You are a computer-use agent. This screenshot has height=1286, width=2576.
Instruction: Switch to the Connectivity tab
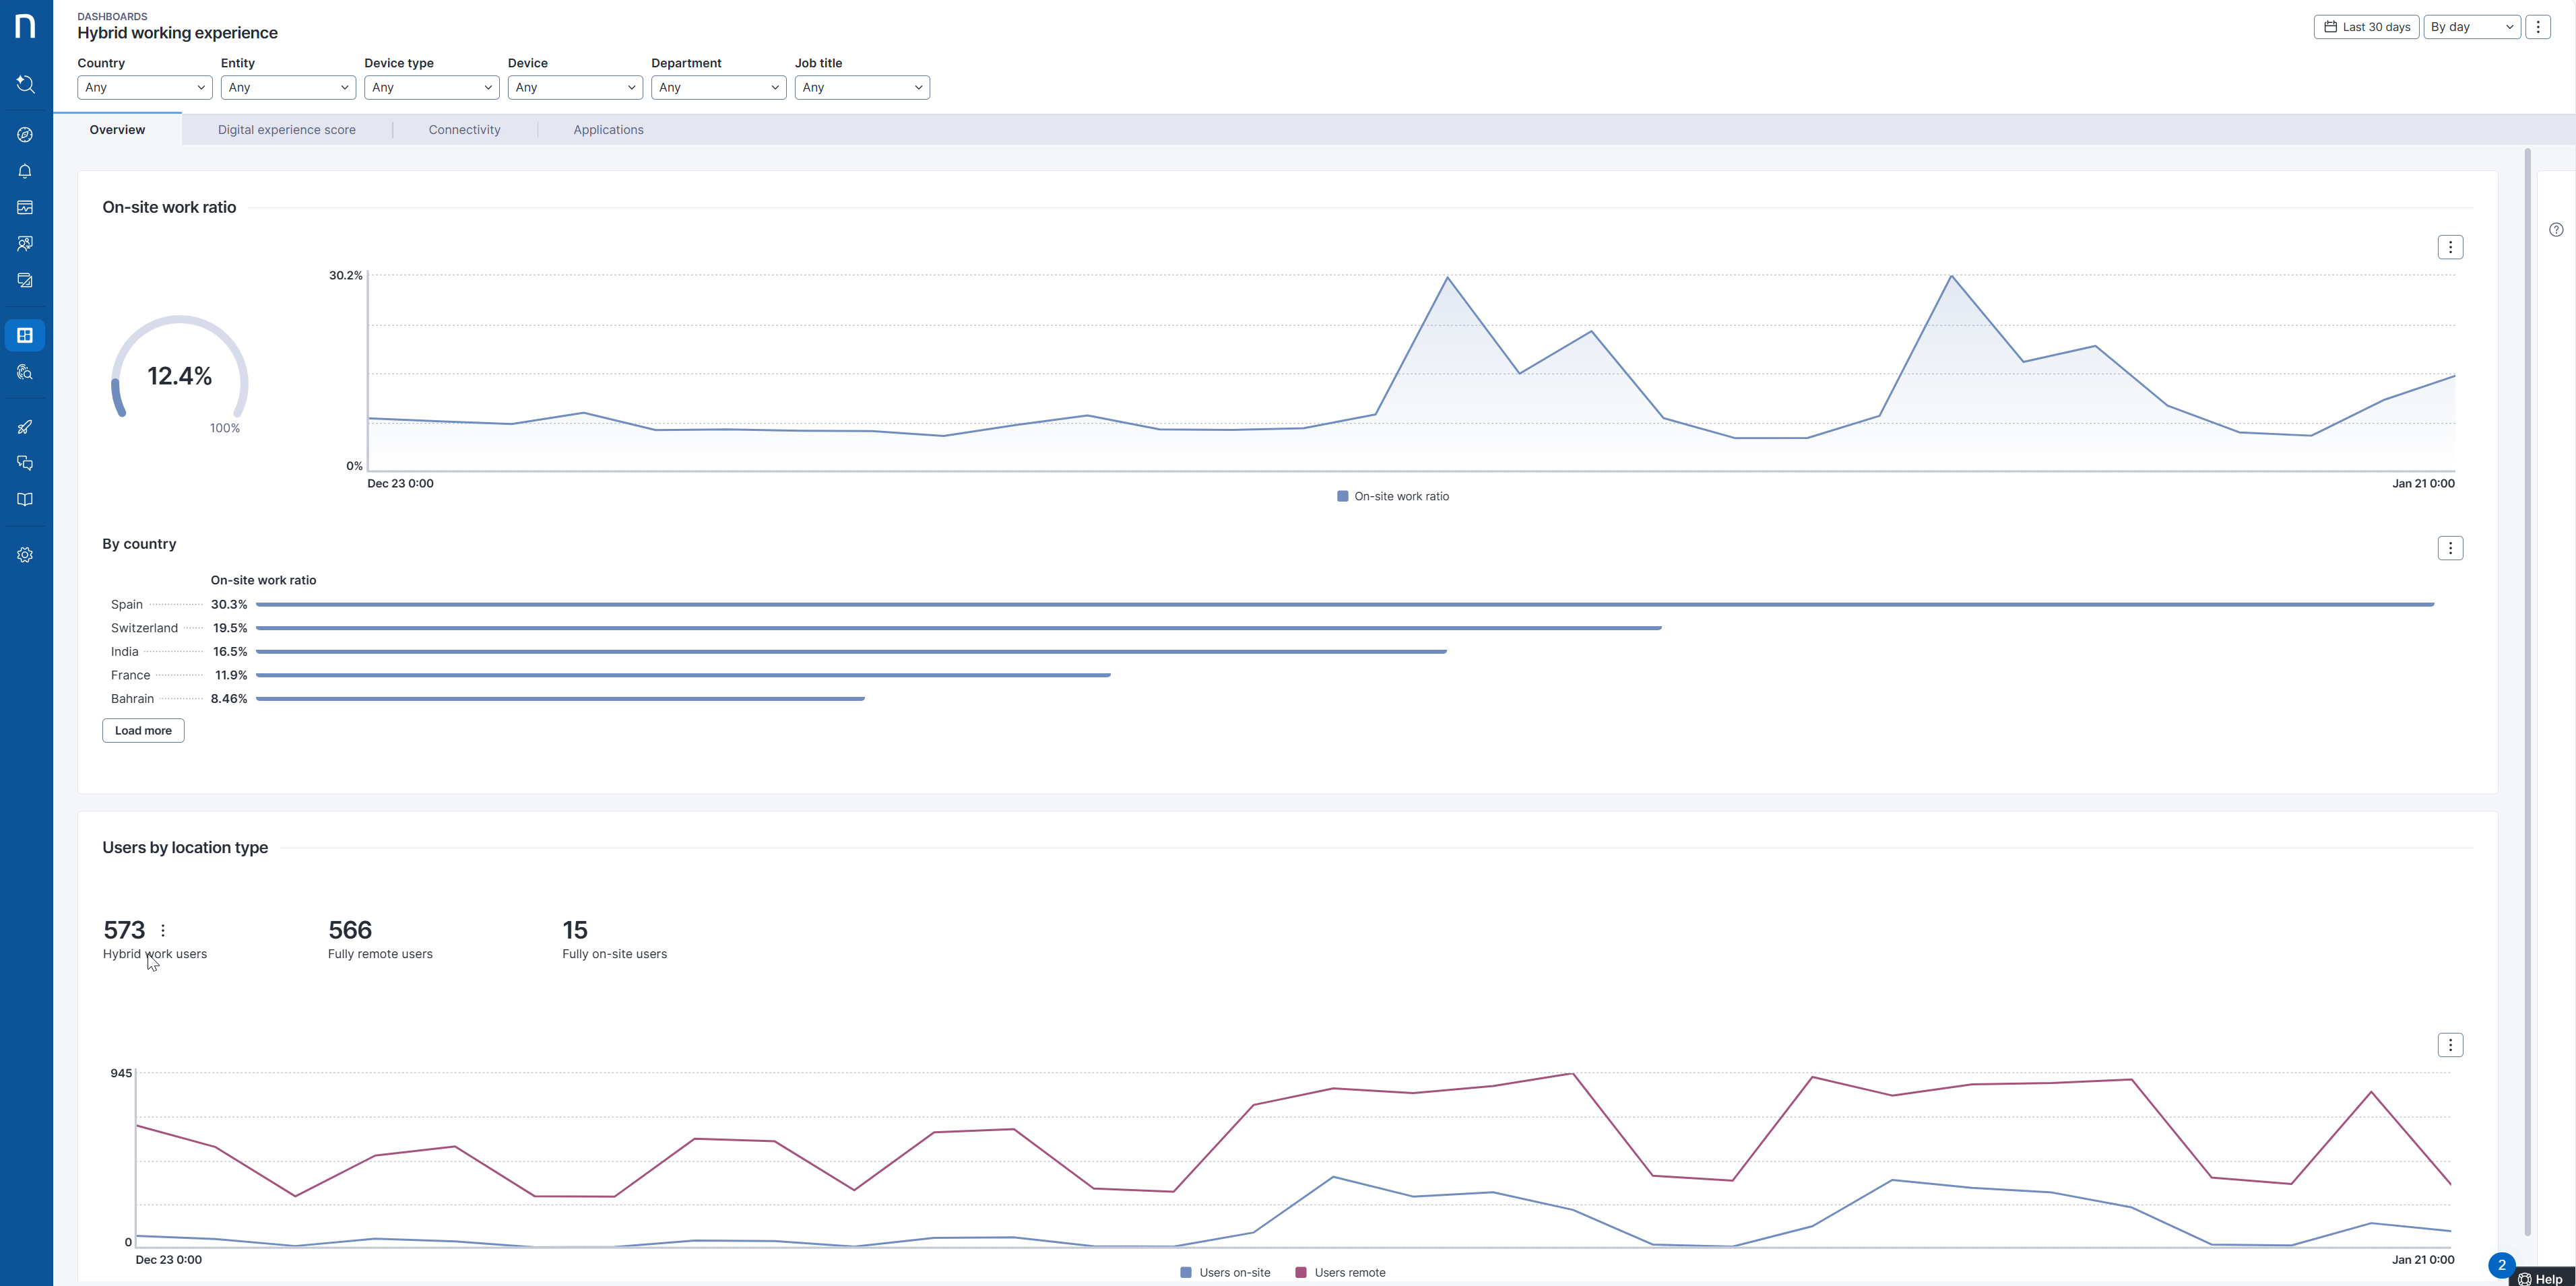coord(464,130)
